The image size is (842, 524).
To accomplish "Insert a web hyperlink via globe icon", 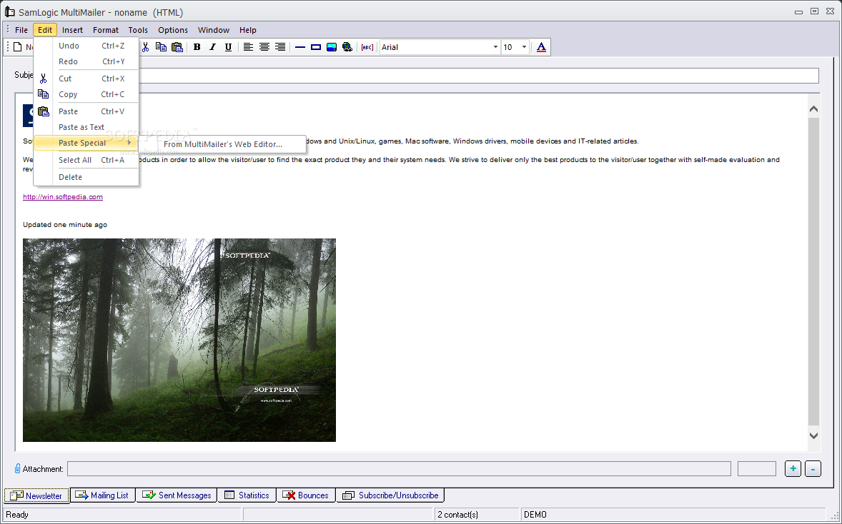I will [347, 47].
